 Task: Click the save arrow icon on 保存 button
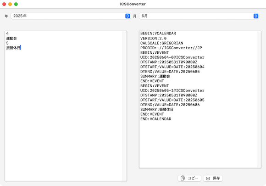208,178
